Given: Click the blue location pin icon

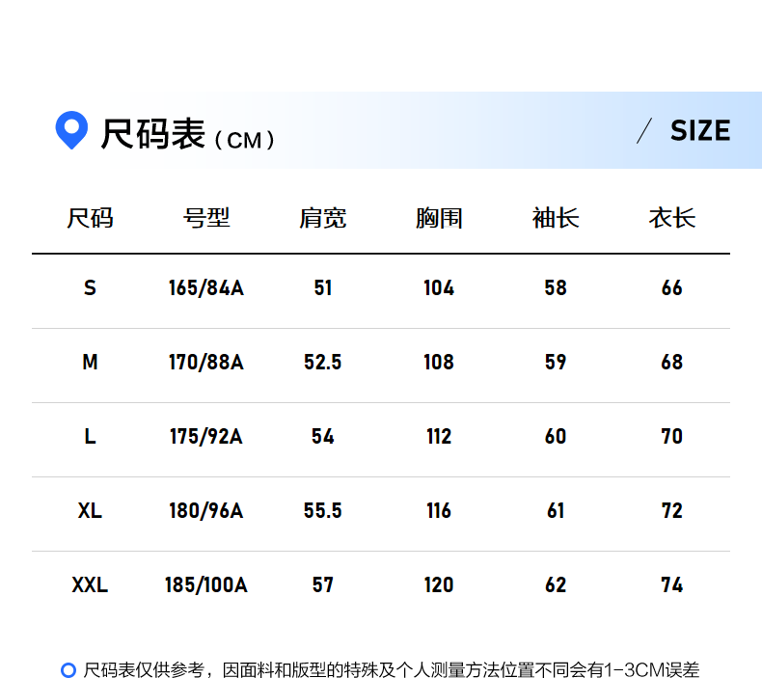Looking at the screenshot, I should click(x=71, y=130).
